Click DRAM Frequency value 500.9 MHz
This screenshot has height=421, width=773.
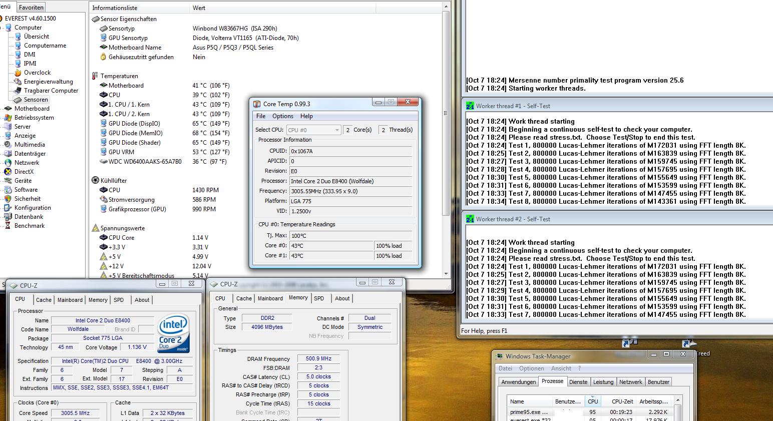click(318, 359)
